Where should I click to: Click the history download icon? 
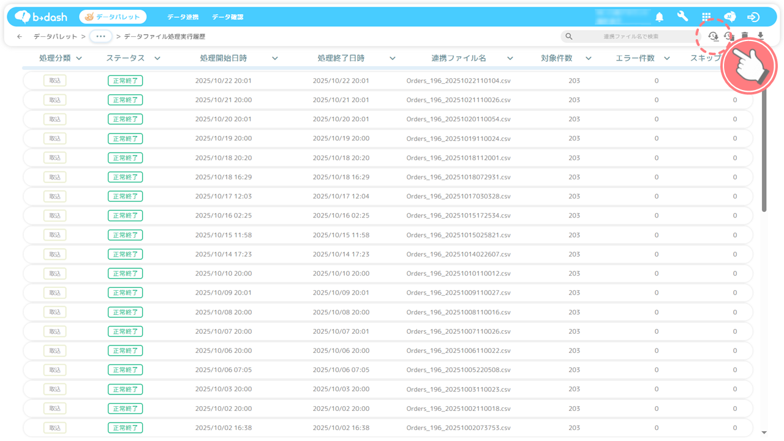(x=713, y=36)
